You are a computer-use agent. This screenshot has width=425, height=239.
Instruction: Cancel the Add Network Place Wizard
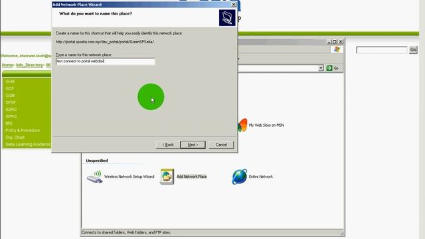[221, 145]
